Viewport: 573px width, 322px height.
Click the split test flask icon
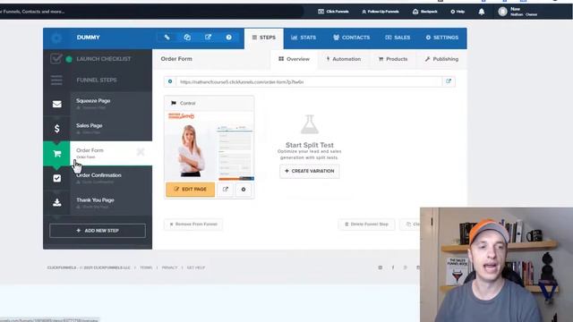click(310, 124)
